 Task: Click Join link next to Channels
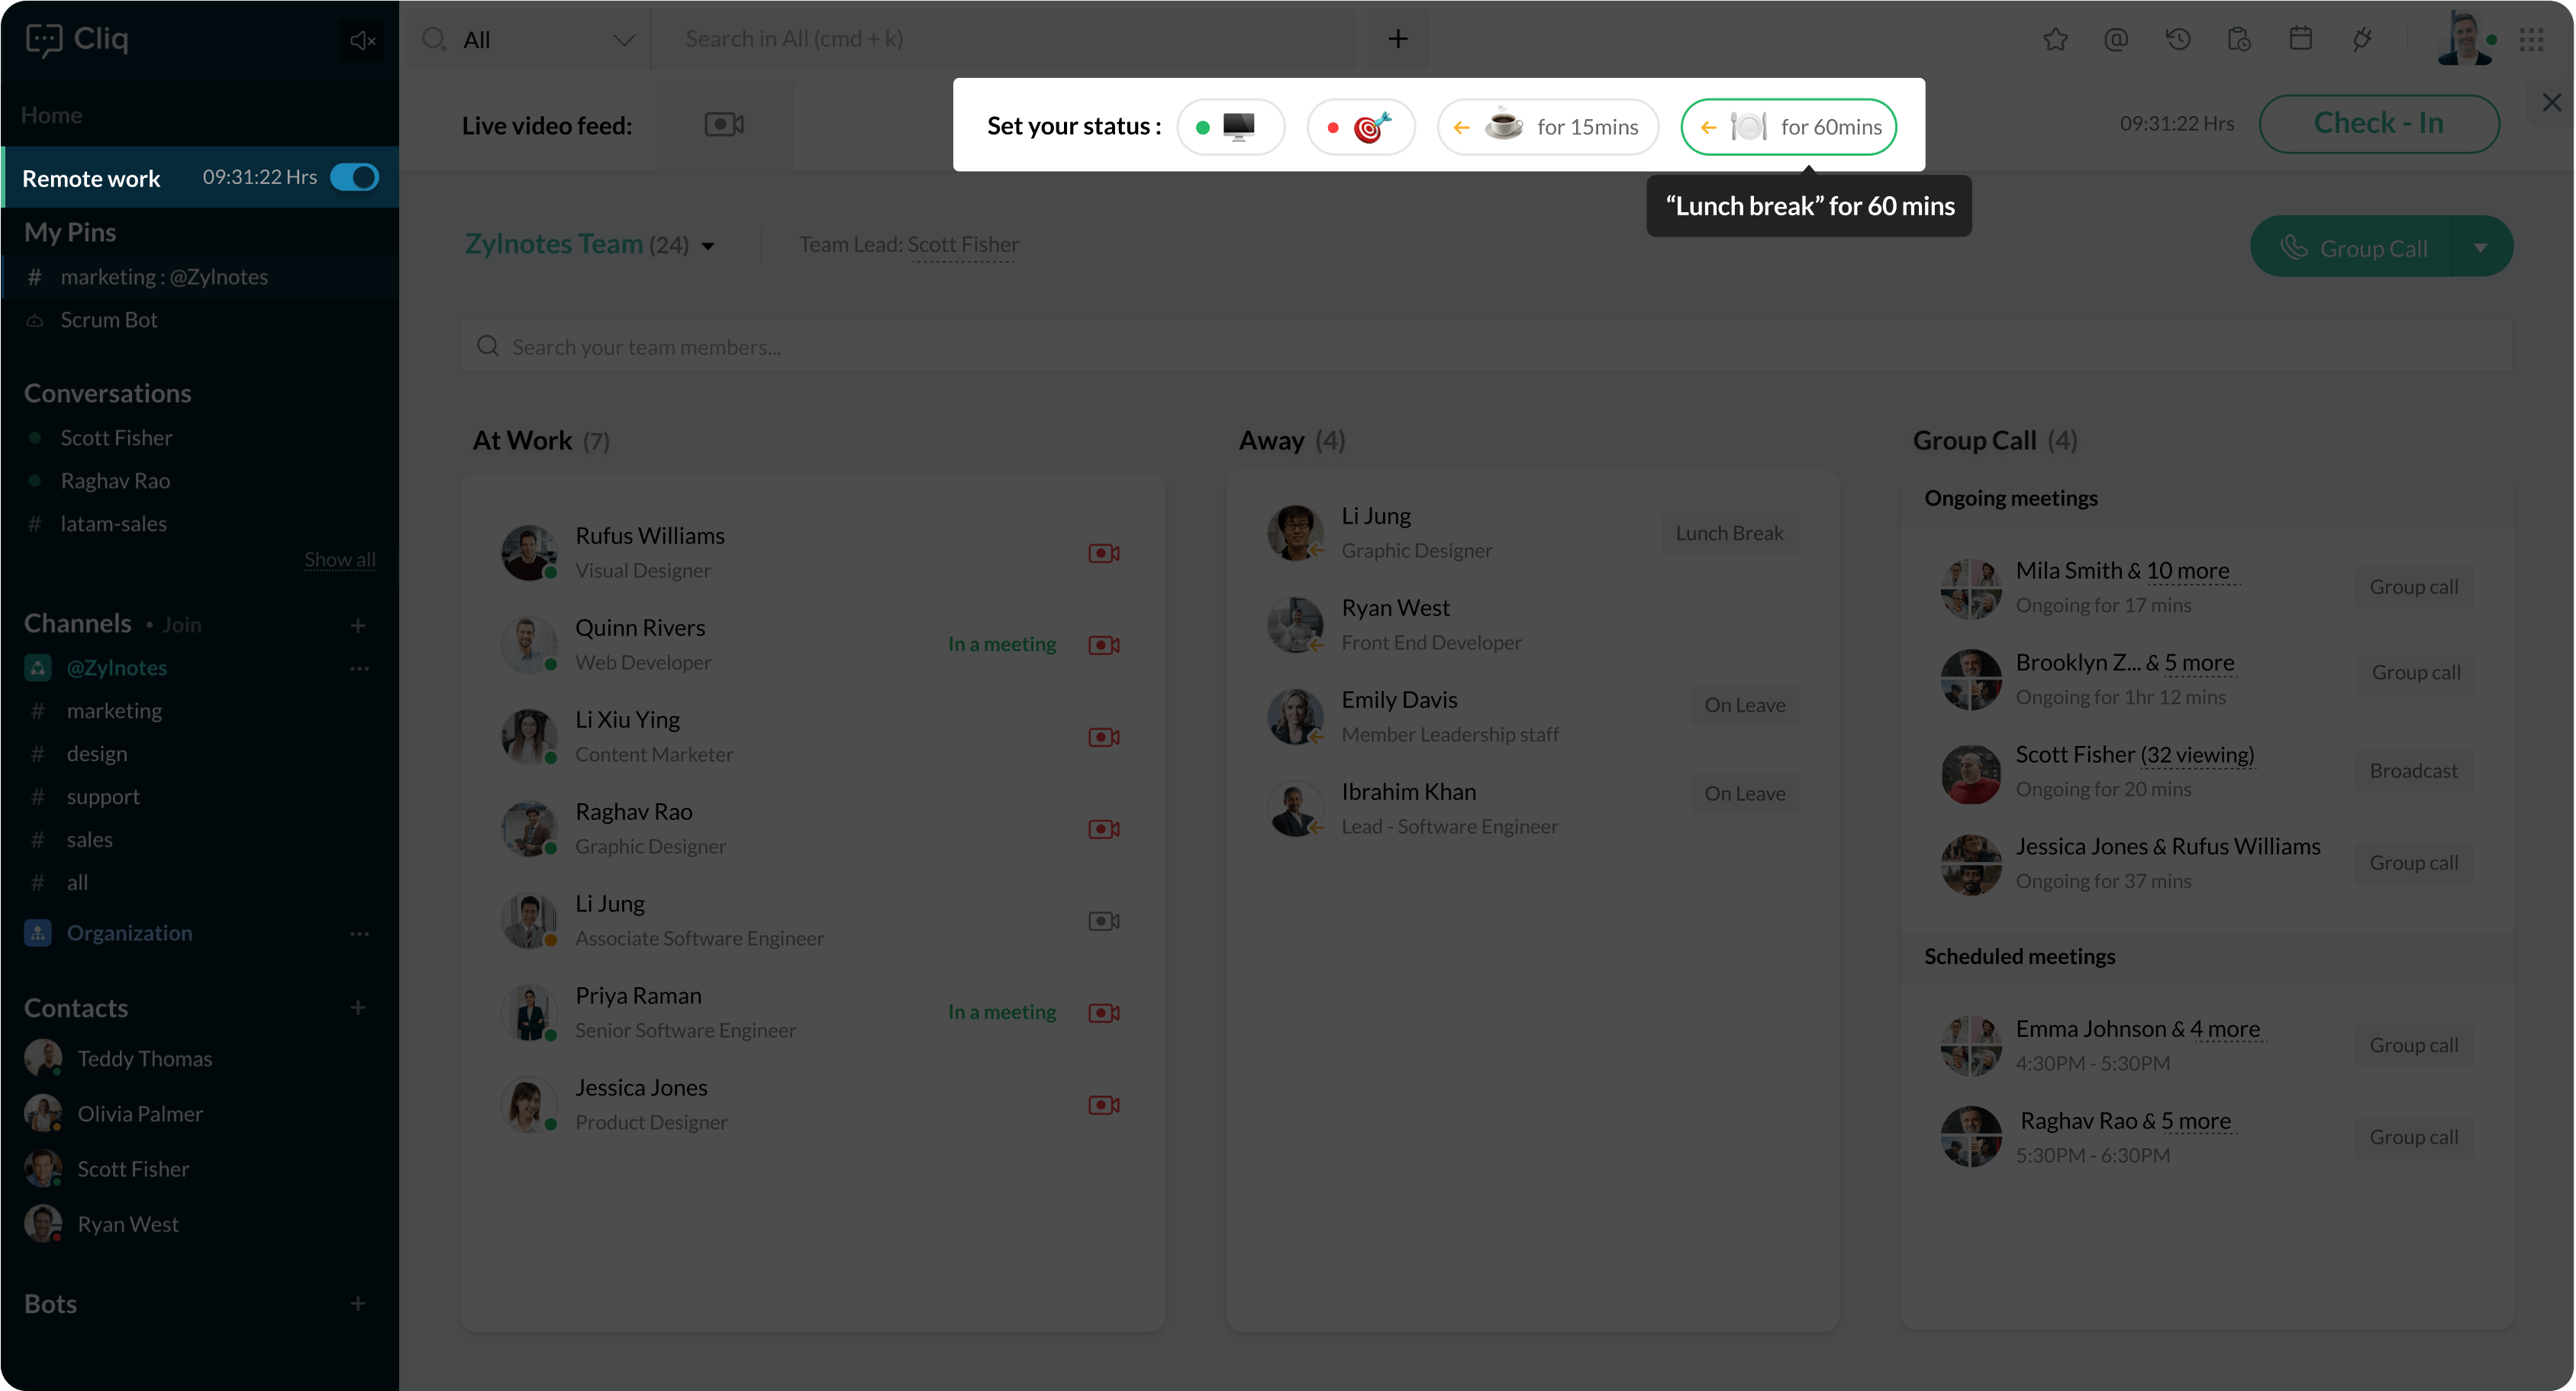click(x=182, y=625)
